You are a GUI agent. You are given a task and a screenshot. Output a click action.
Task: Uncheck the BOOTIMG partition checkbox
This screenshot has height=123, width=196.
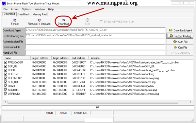[6, 74]
